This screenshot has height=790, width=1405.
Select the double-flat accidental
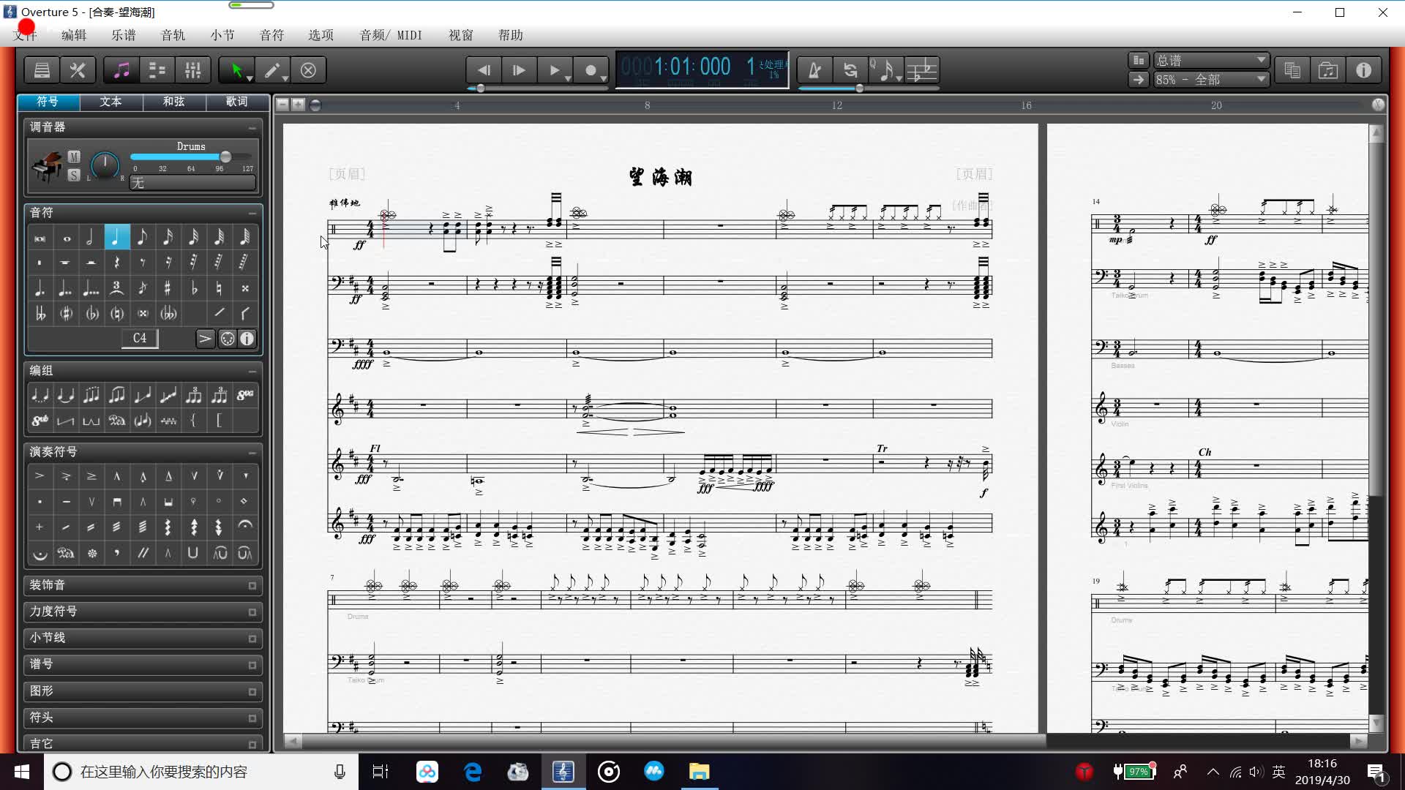[40, 314]
